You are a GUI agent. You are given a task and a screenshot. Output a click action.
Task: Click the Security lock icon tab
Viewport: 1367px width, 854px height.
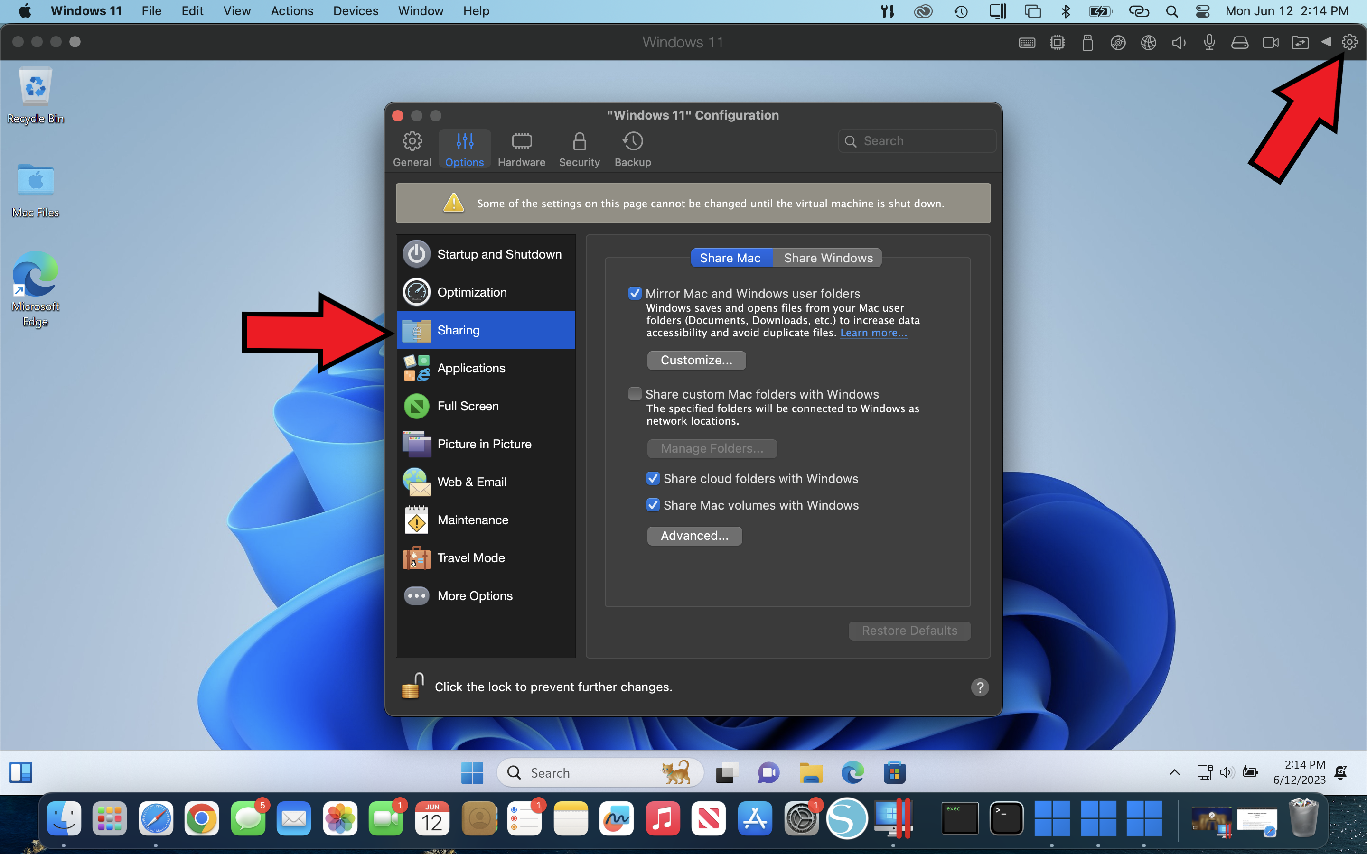point(579,149)
